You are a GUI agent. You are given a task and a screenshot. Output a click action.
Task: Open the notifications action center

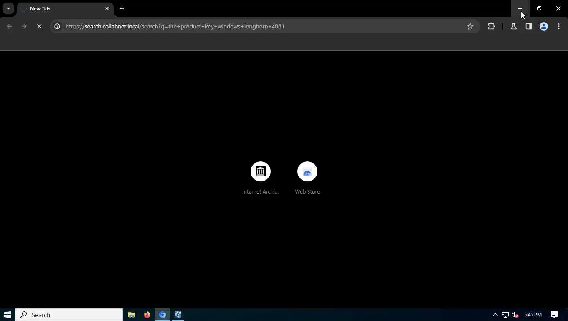(x=554, y=315)
